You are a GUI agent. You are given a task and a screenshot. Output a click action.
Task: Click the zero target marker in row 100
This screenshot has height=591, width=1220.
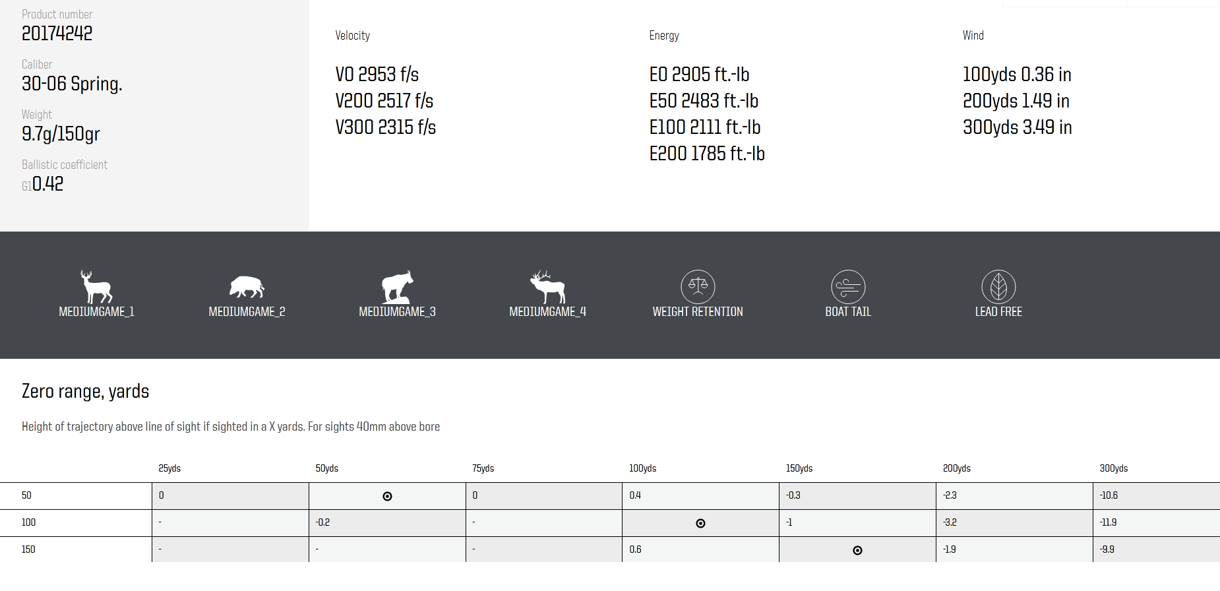point(700,524)
